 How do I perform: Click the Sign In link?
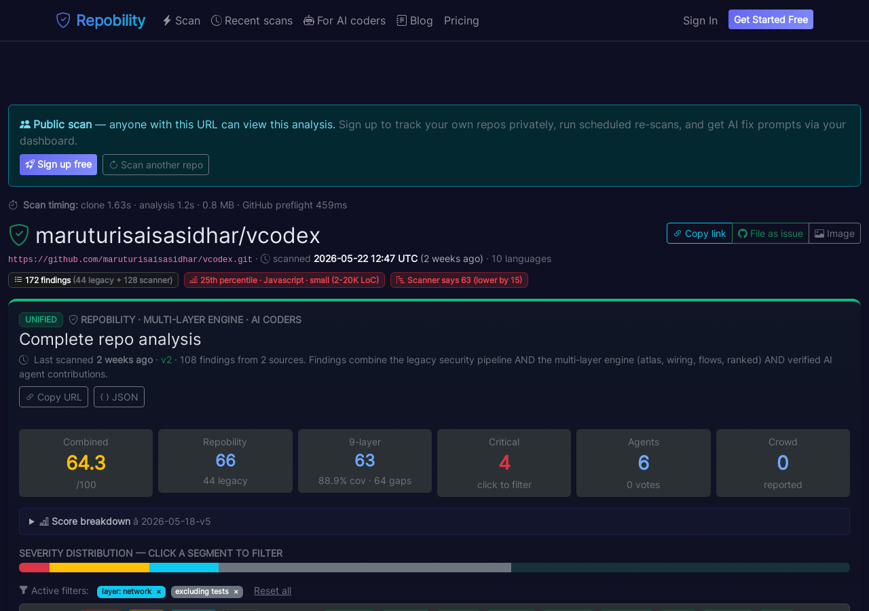coord(700,20)
